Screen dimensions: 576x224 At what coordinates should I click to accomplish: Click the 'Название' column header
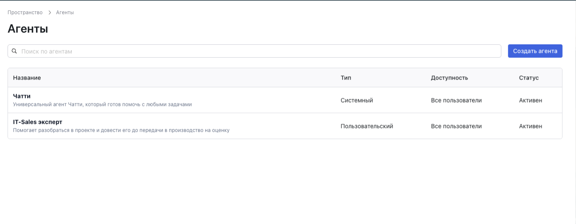27,78
